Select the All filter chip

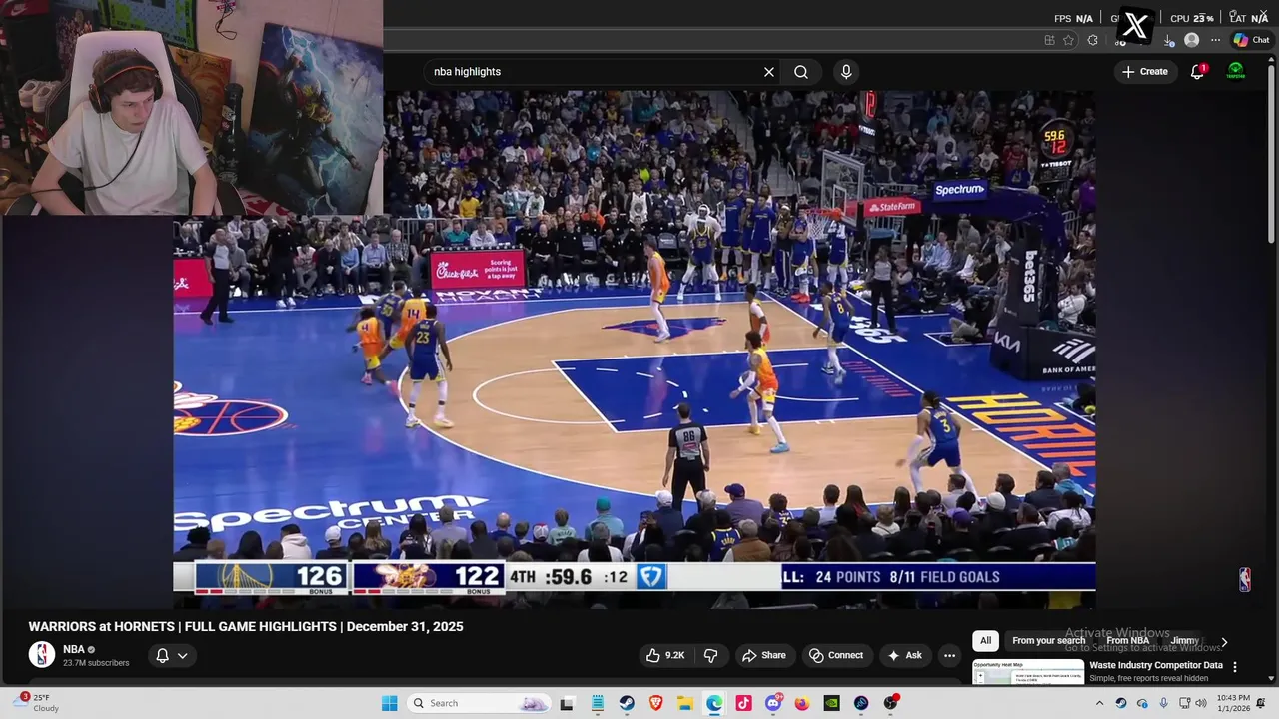pyautogui.click(x=985, y=641)
